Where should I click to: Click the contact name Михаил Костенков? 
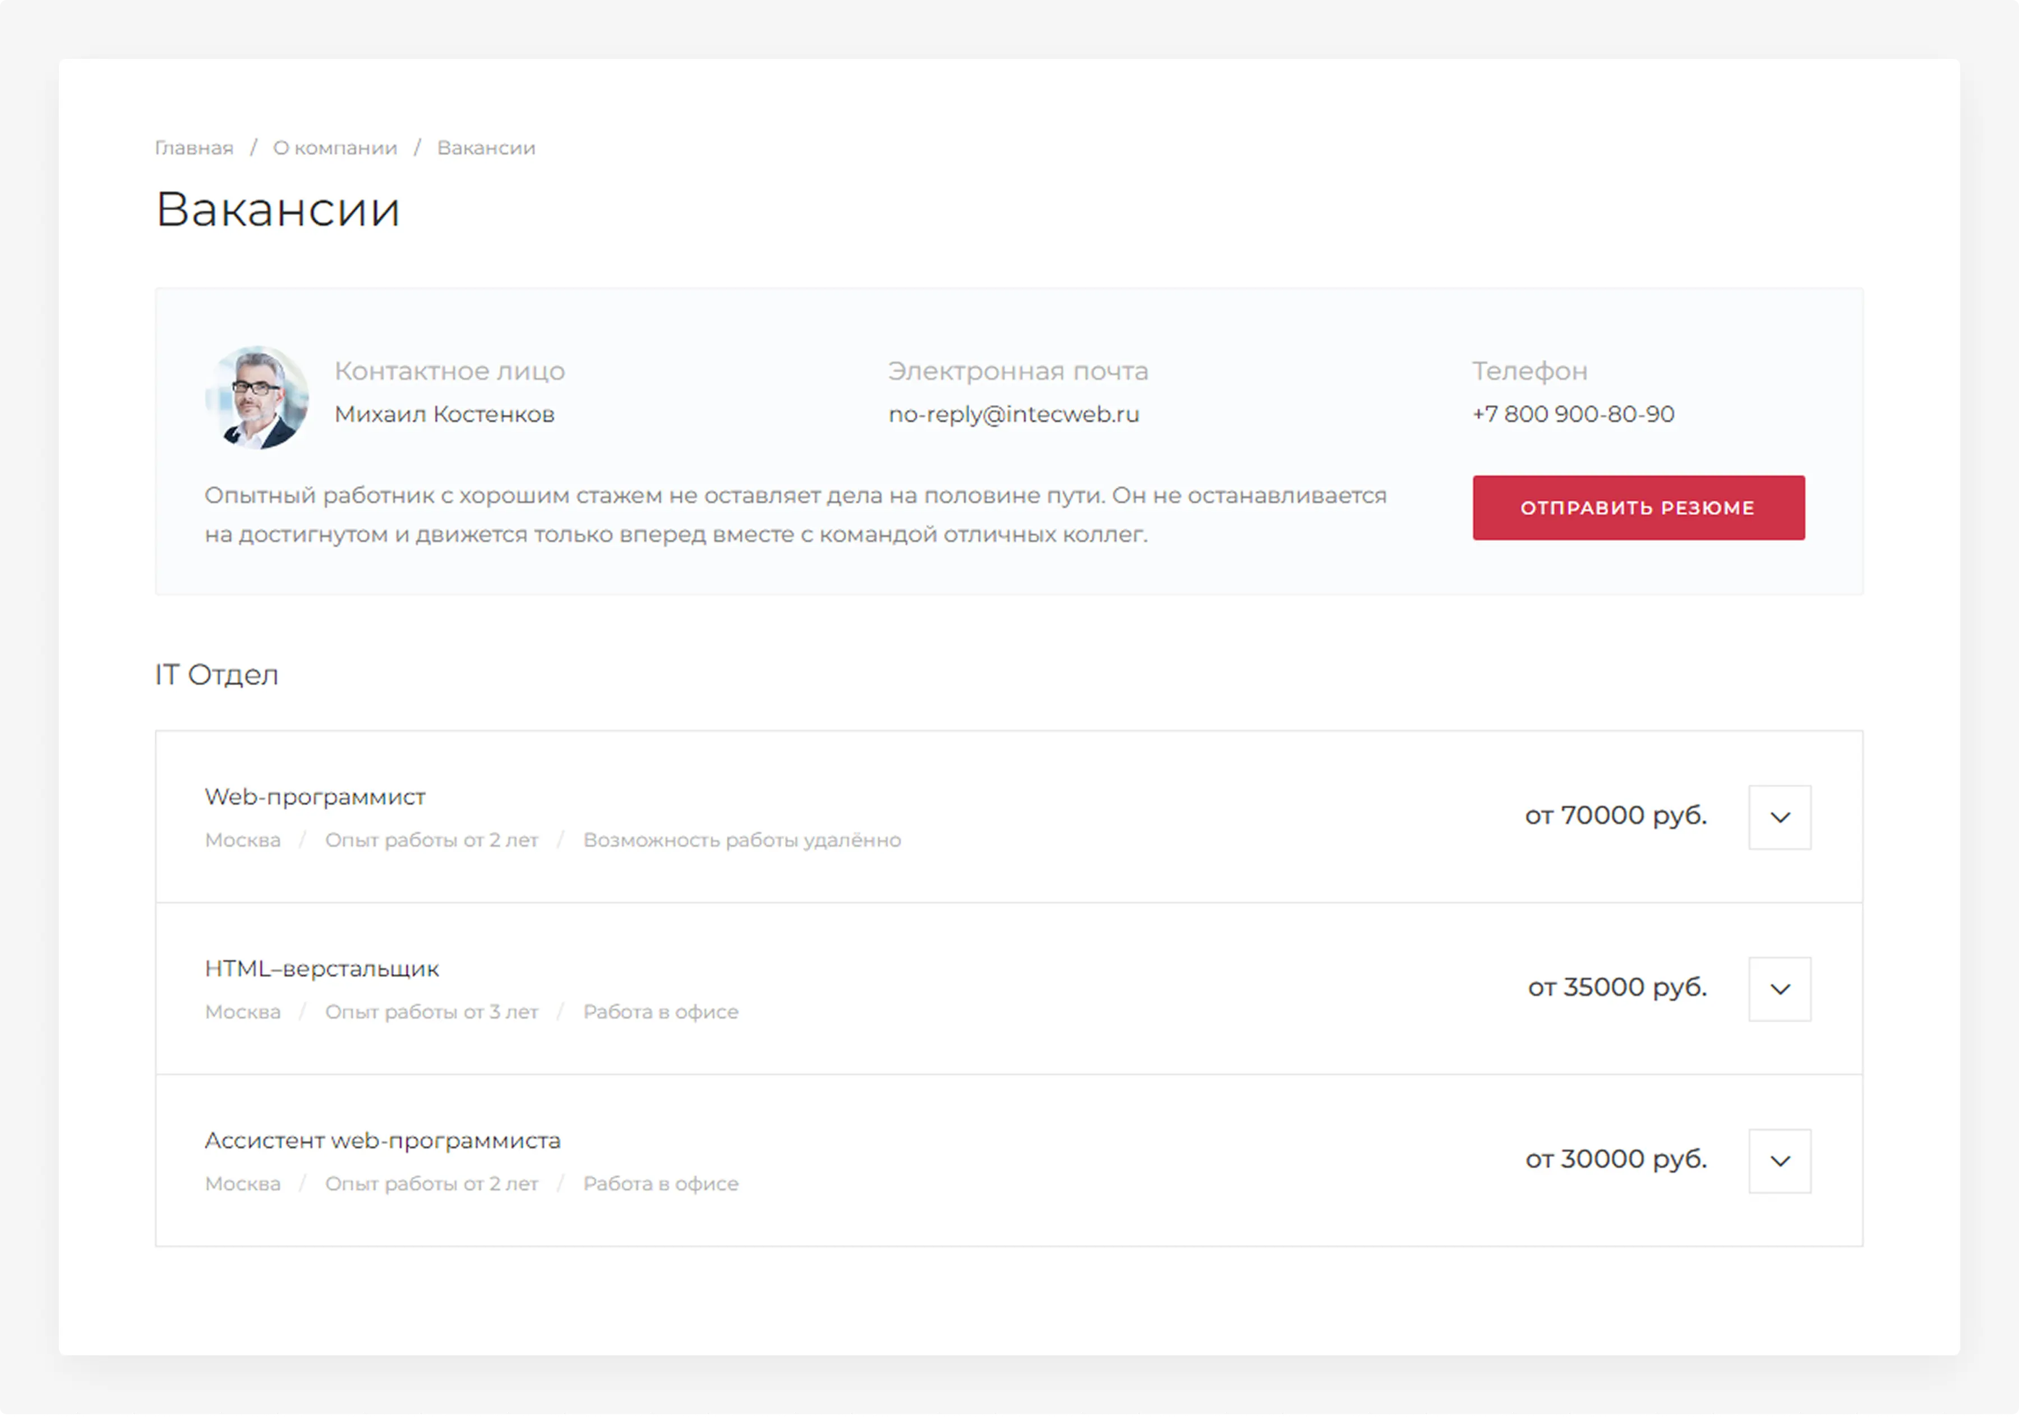pyautogui.click(x=444, y=414)
